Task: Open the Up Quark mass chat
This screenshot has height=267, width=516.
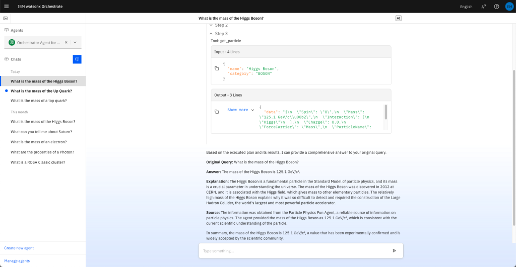Action: pyautogui.click(x=43, y=91)
